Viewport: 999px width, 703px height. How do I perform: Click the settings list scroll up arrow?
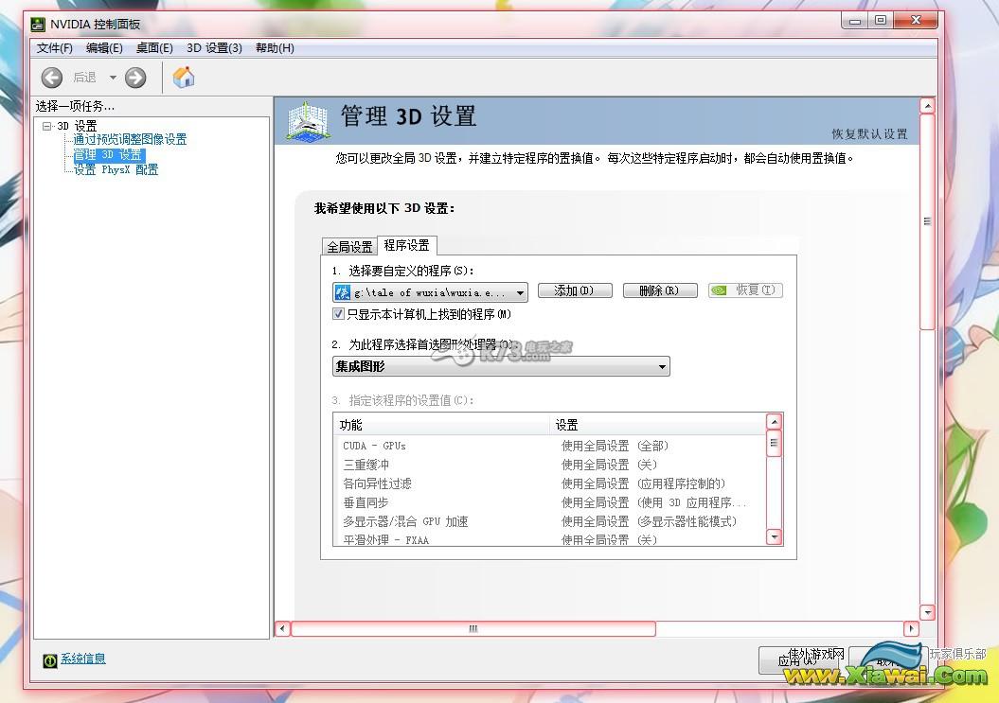click(774, 422)
